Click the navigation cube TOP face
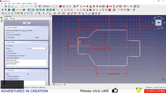Image resolution: width=166 pixels, height=93 pixels. [x=158, y=23]
